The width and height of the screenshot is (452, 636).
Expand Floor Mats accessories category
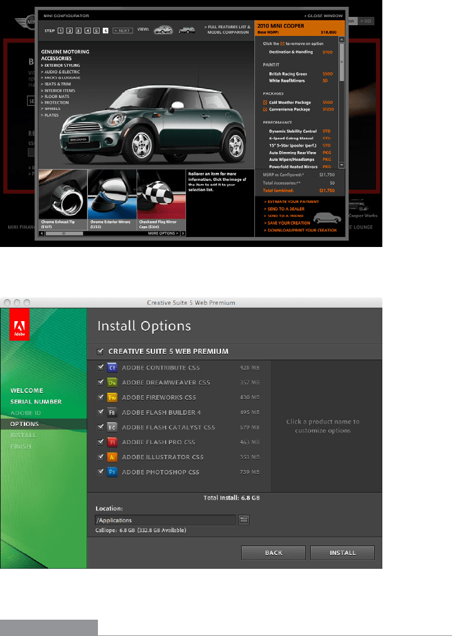click(55, 97)
